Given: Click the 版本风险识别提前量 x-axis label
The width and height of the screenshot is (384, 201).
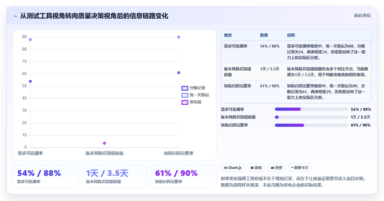Looking at the screenshot, I should [x=105, y=153].
